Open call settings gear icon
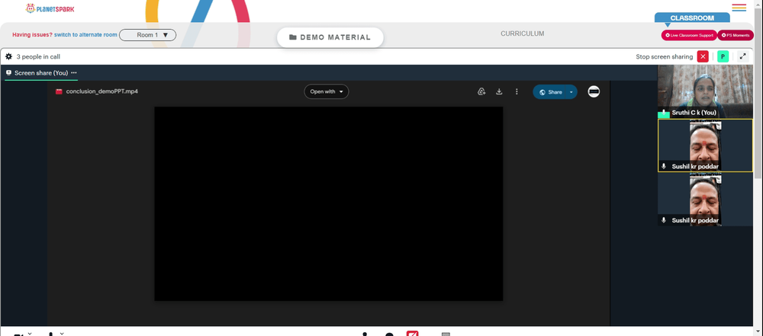The image size is (763, 336). click(8, 56)
